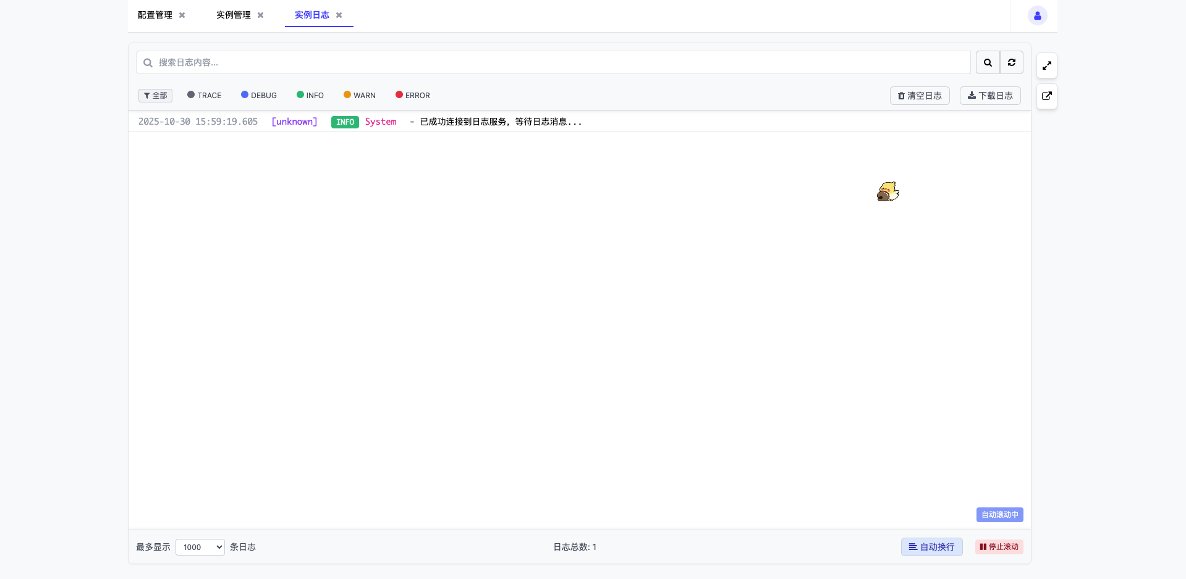Open logs in a new window via the external-link icon
This screenshot has width=1186, height=579.
[1047, 96]
